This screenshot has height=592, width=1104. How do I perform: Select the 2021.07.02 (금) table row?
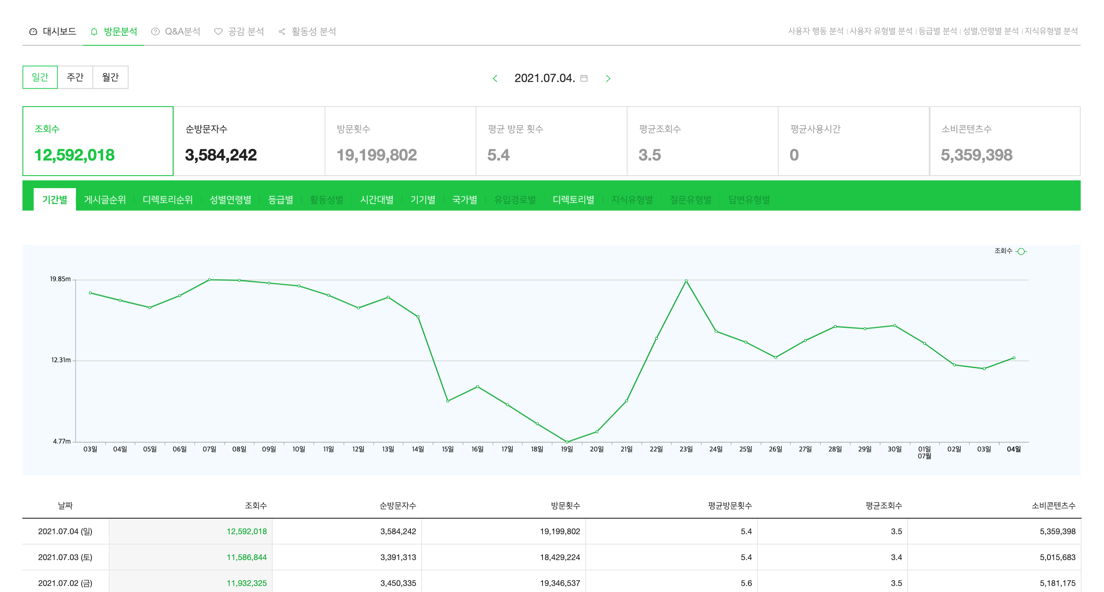[552, 582]
